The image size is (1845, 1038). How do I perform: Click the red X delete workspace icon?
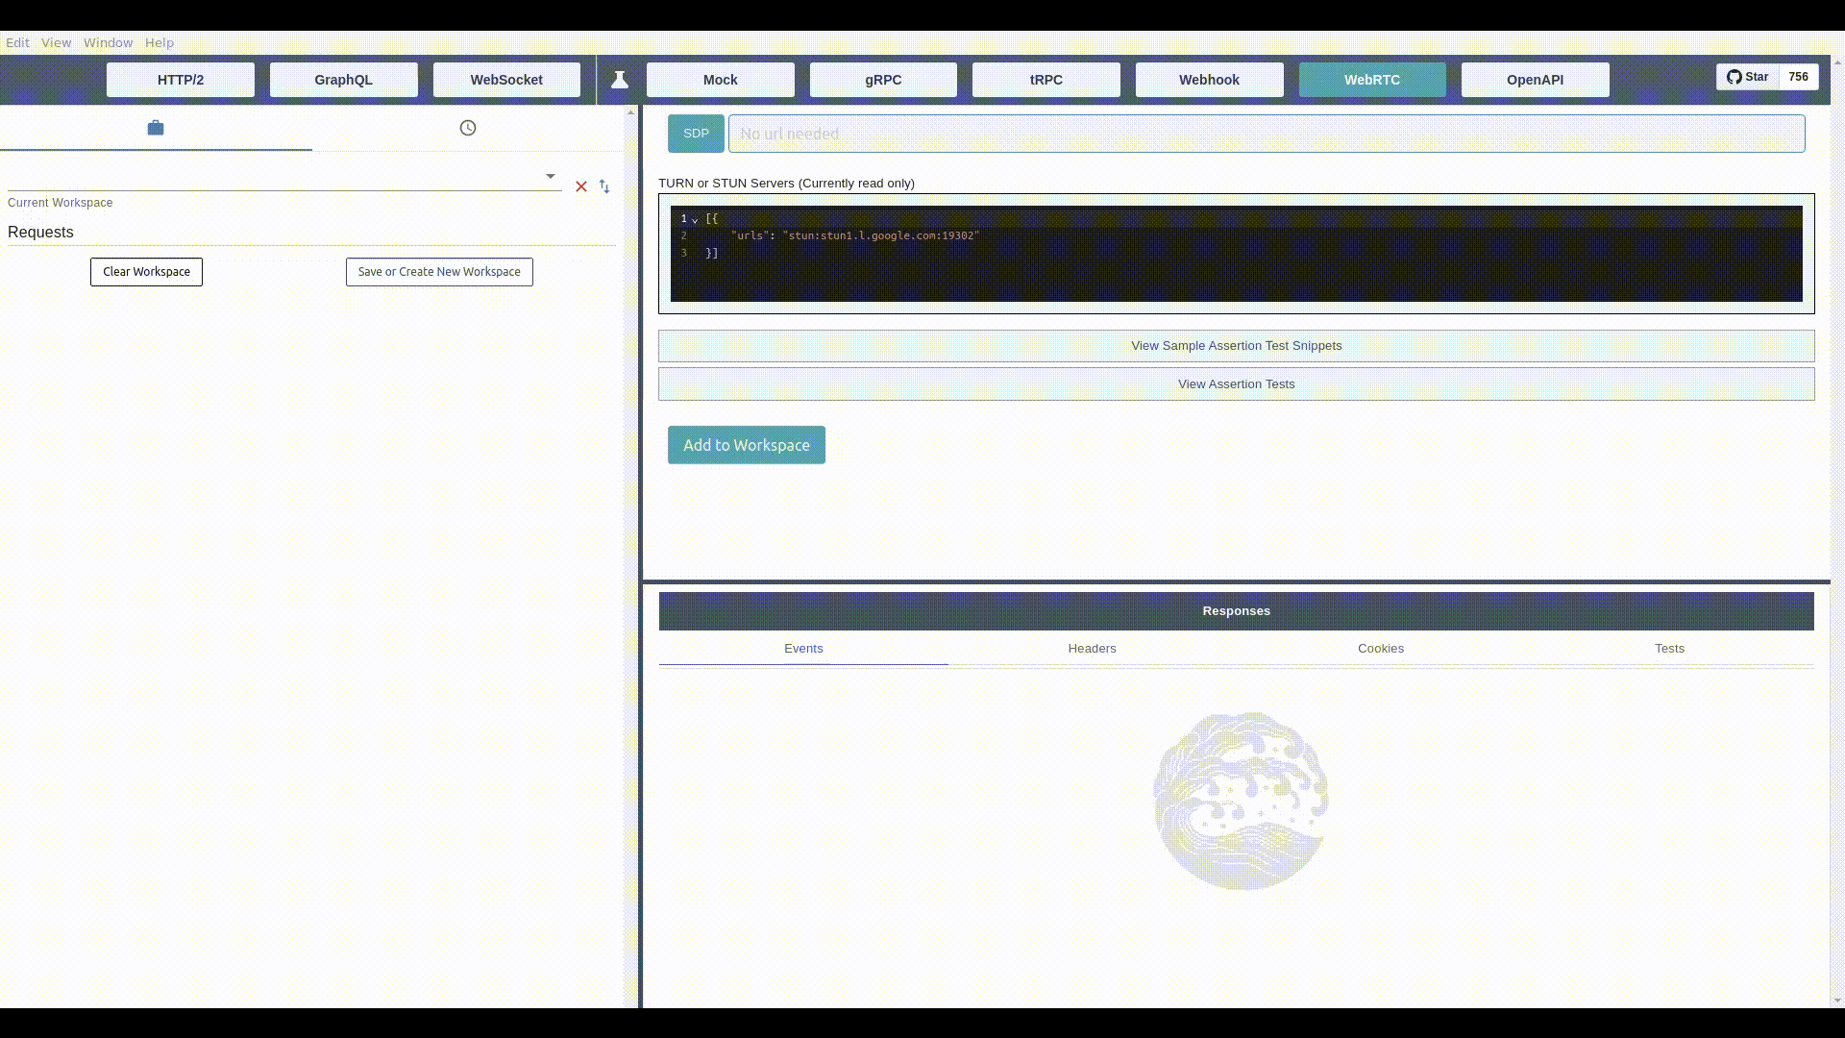[x=581, y=186]
